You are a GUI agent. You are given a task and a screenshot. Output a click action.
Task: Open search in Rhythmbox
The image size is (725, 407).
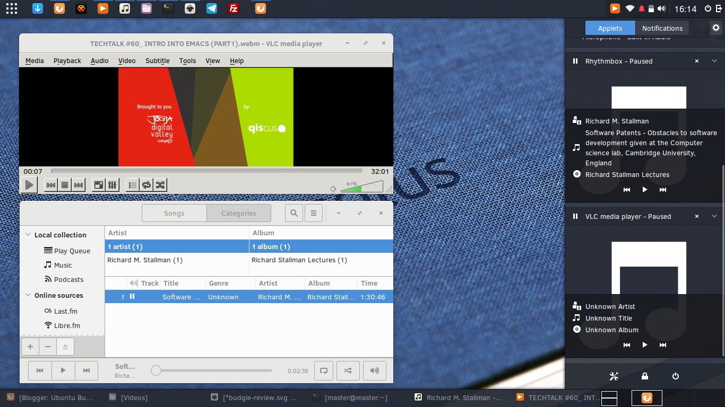(x=294, y=213)
